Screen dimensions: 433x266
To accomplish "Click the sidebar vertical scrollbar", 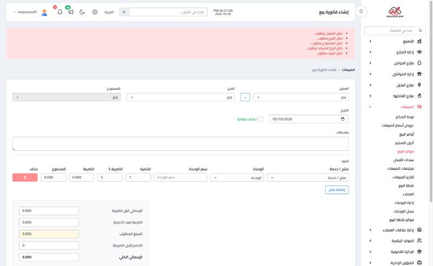I will (x=431, y=102).
